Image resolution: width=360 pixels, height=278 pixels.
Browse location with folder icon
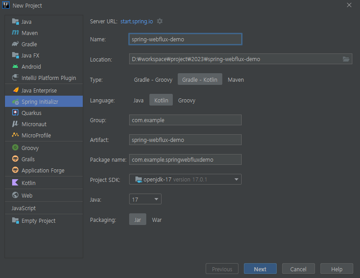(x=346, y=59)
